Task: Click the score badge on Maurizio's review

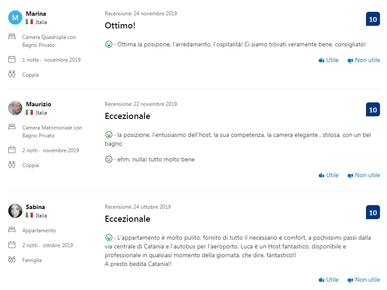Action: (x=373, y=110)
